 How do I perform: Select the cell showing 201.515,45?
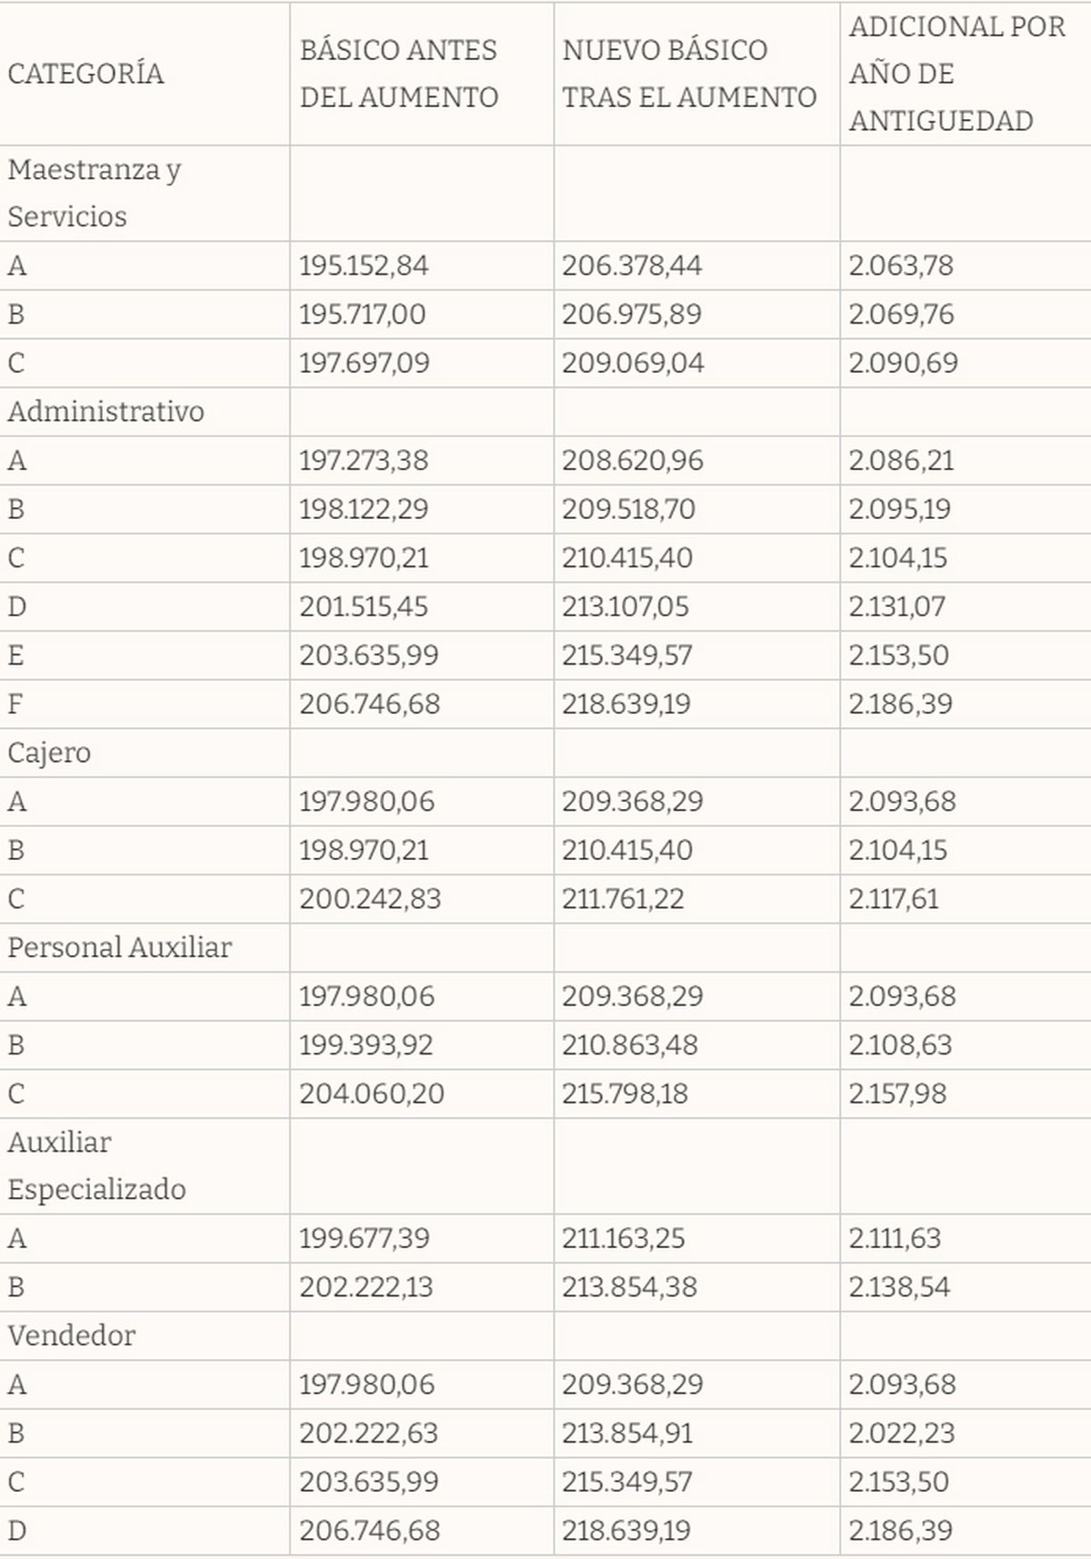(364, 606)
